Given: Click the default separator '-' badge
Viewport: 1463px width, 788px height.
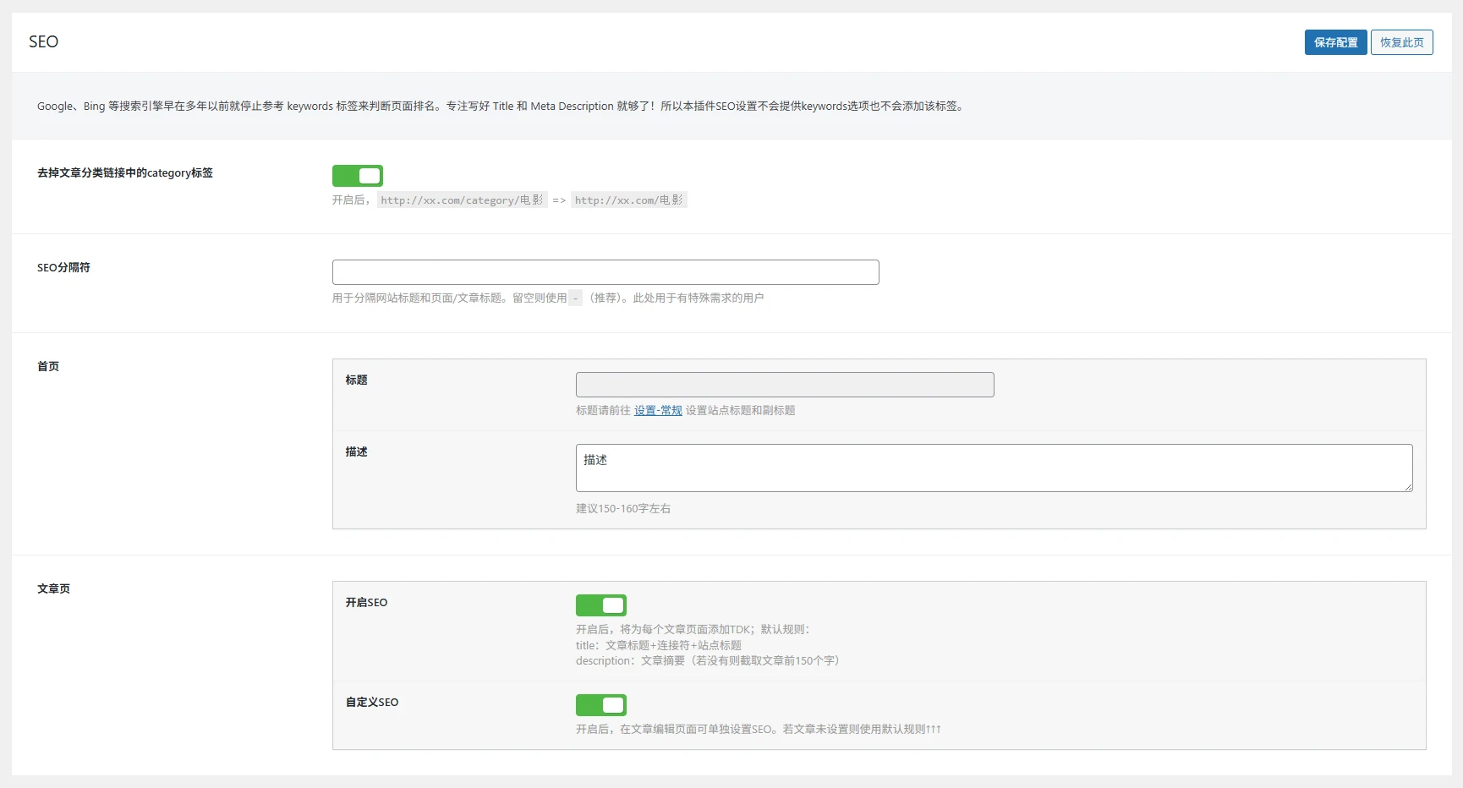Looking at the screenshot, I should pyautogui.click(x=575, y=298).
